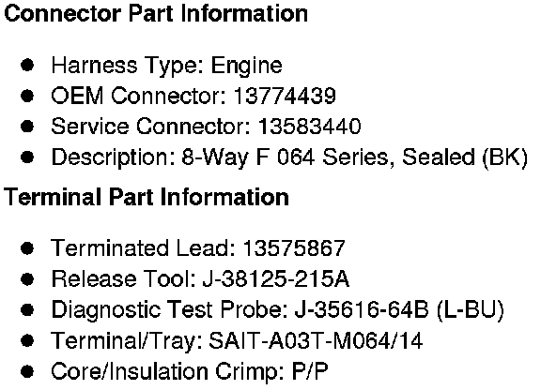The height and width of the screenshot is (390, 541).
Task: Click the Terminal Part Information heading
Action: coord(147,198)
